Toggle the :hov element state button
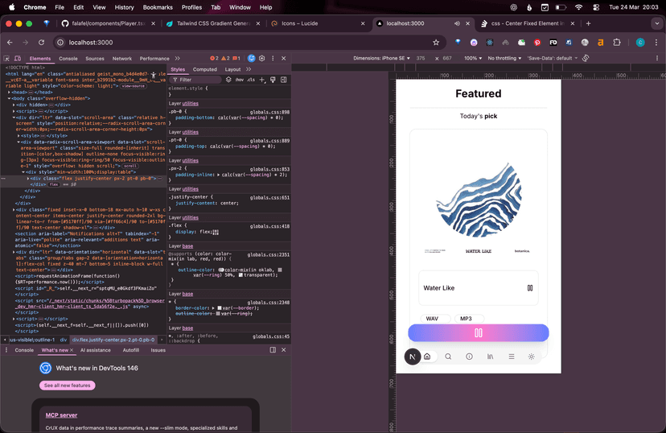The height and width of the screenshot is (433, 666). tap(240, 80)
